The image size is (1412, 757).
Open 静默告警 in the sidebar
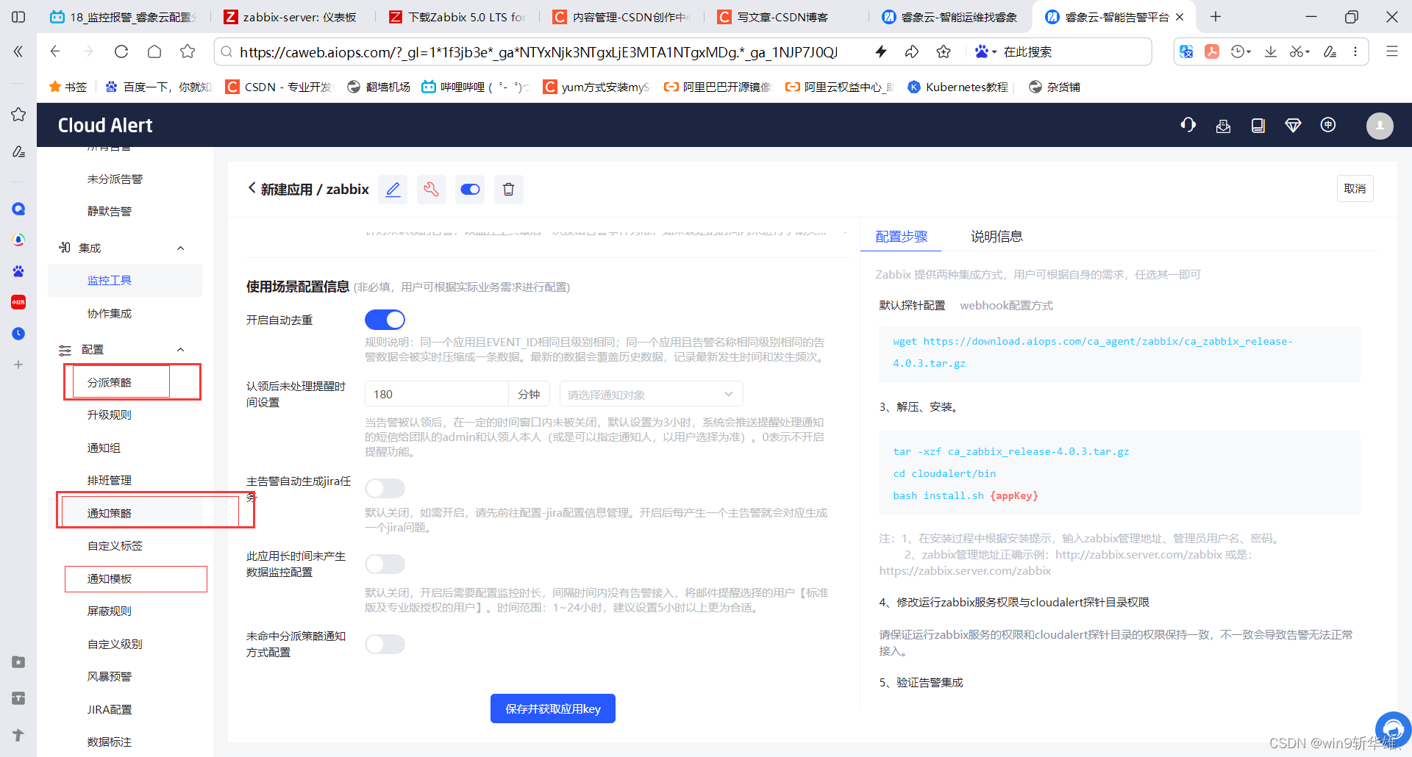point(110,212)
